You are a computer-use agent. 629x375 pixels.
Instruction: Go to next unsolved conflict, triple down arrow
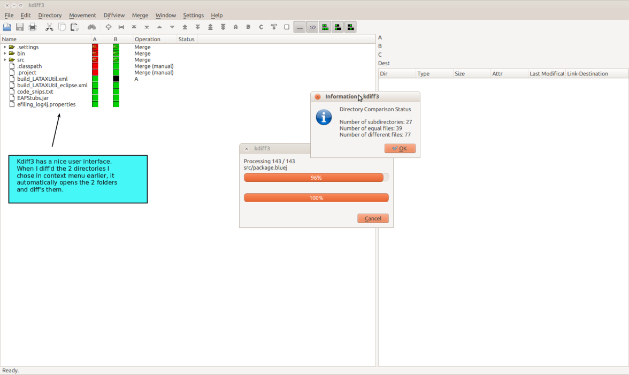(223, 27)
